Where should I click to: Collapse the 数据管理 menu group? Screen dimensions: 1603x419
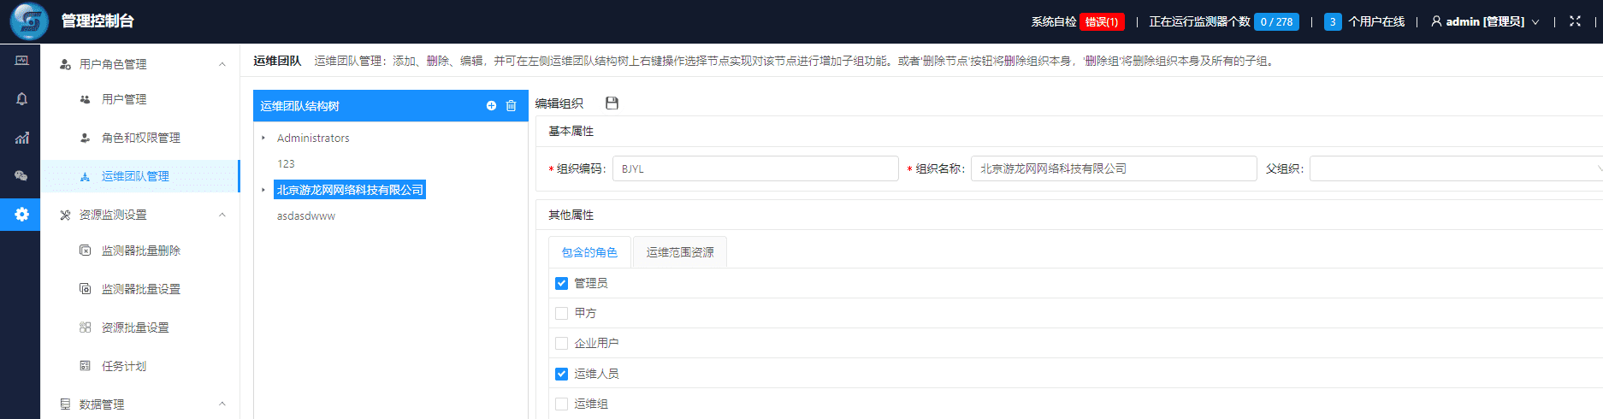222,404
